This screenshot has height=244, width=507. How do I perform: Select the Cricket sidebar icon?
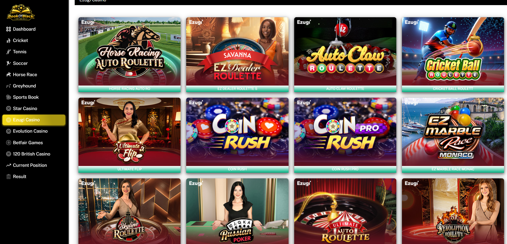tap(9, 40)
